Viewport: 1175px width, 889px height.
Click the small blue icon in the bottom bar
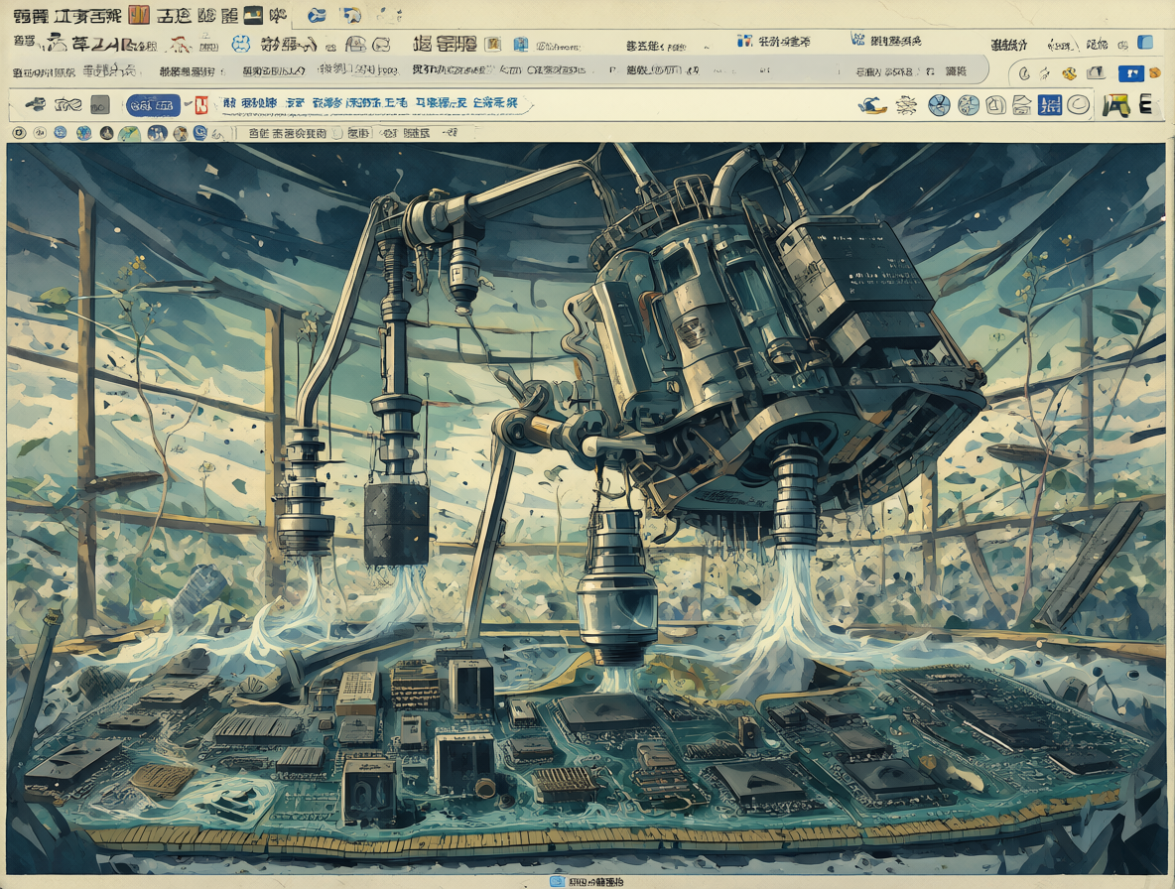(557, 881)
